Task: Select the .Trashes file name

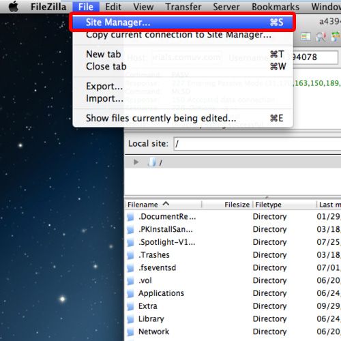Action: [x=154, y=255]
